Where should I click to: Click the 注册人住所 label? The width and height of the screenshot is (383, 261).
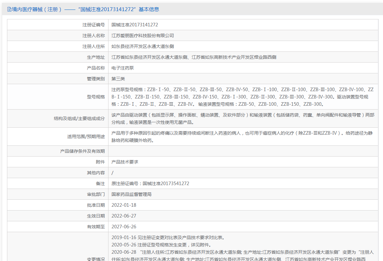tap(94, 46)
